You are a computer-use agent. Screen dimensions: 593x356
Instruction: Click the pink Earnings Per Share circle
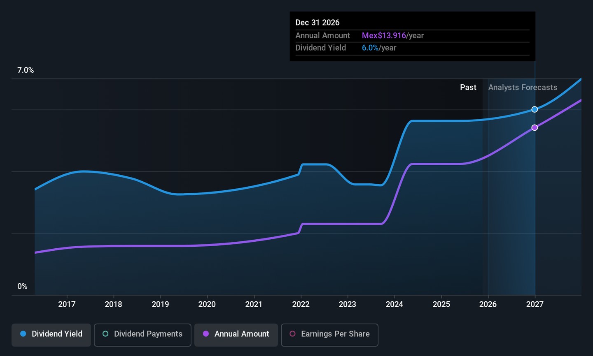click(292, 334)
